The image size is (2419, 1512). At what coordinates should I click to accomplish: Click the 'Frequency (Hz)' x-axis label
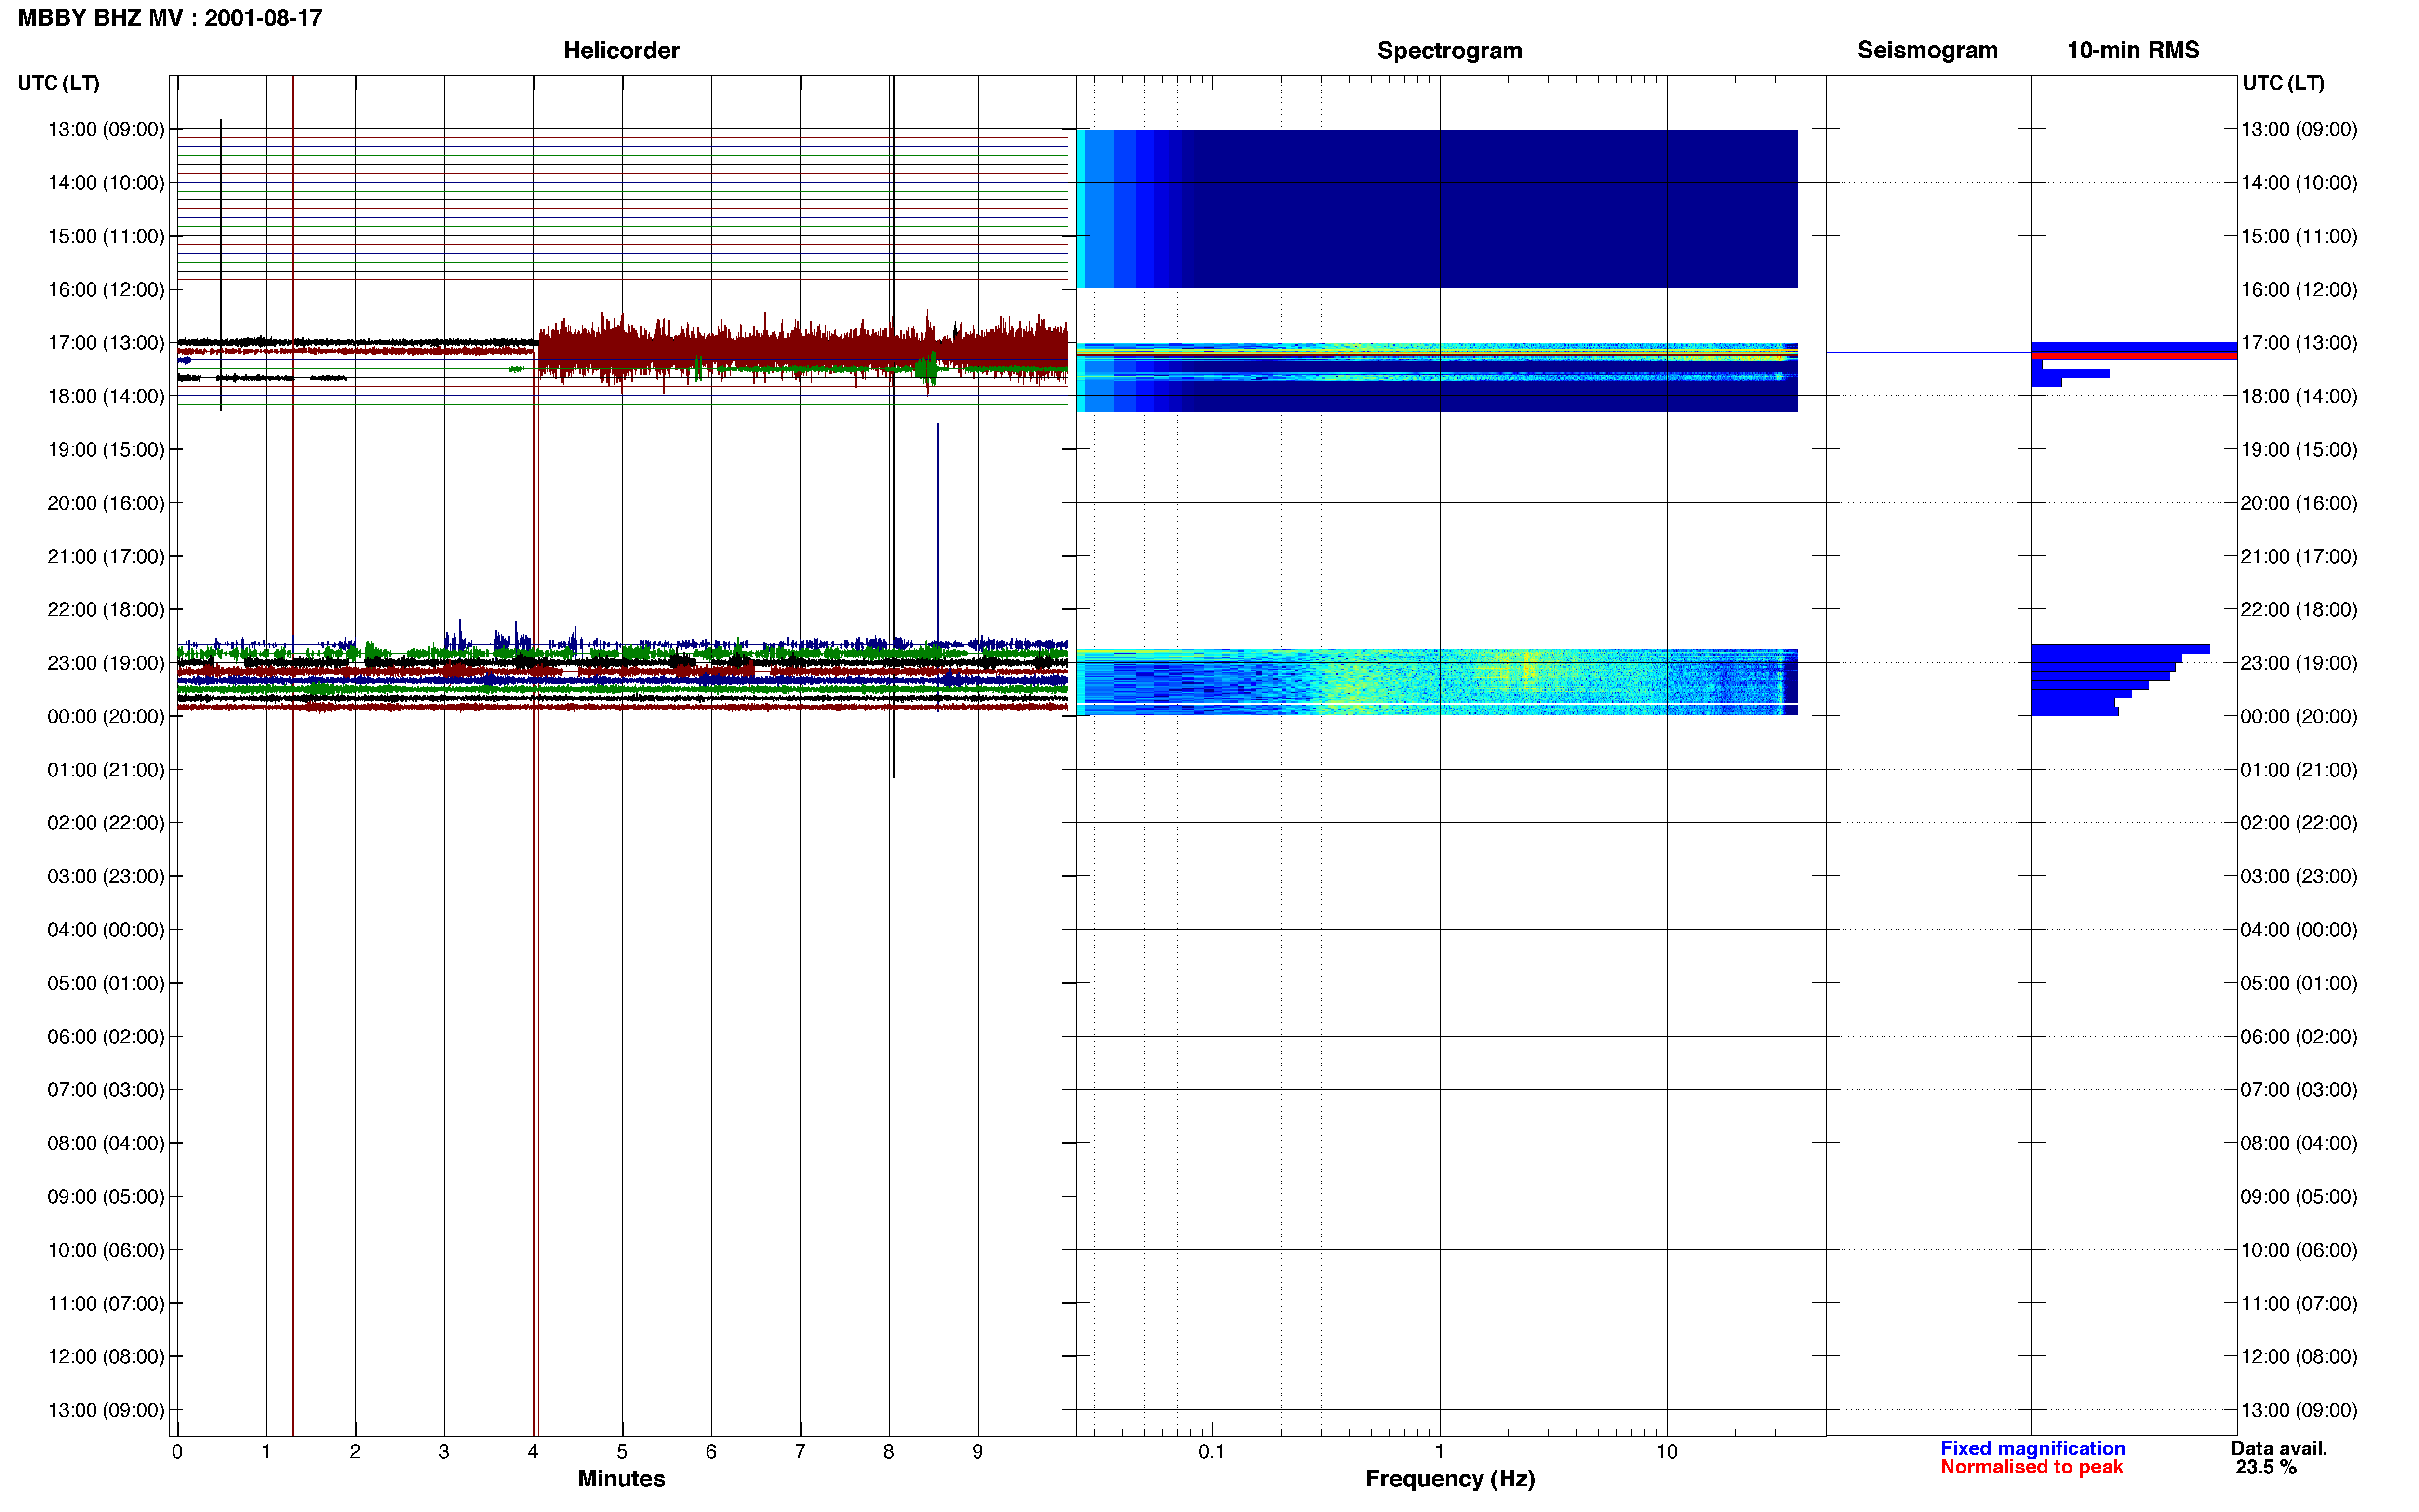[1450, 1479]
